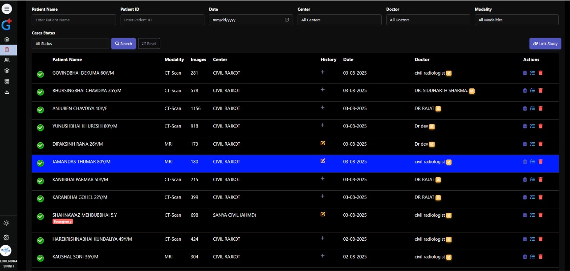570x271 pixels.
Task: Open the Cases Status dropdown
Action: (x=70, y=44)
